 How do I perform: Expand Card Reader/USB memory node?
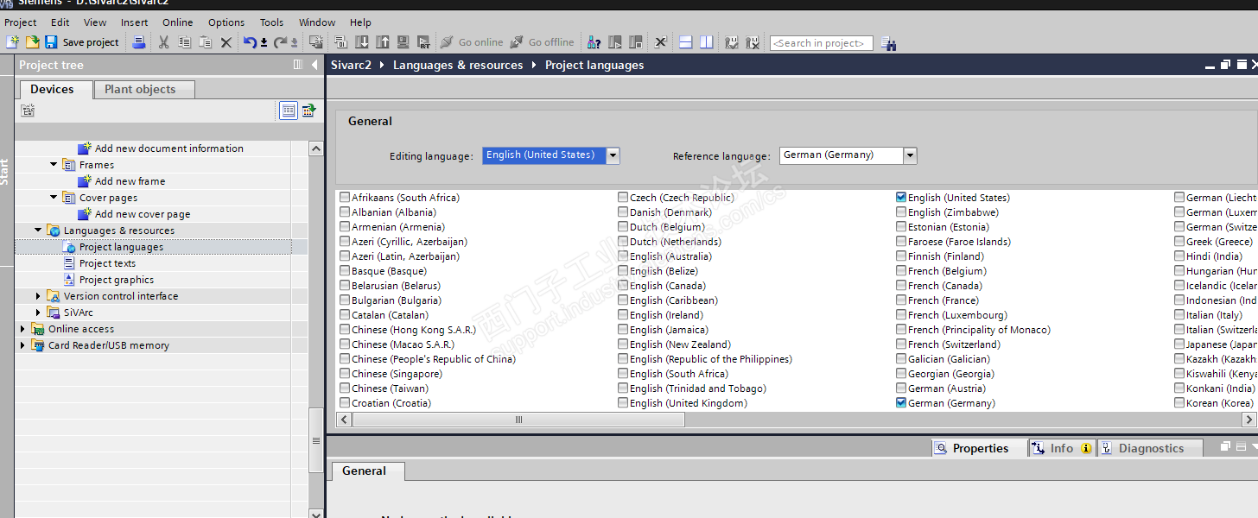(x=22, y=345)
